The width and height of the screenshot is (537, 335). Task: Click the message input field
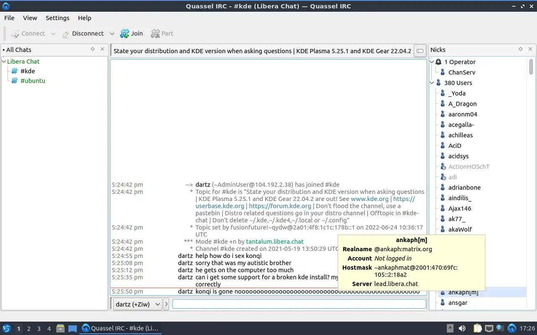[x=299, y=304]
